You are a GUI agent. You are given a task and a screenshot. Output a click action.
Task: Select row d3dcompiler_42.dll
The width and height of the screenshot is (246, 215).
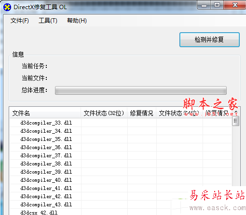coord(121,196)
